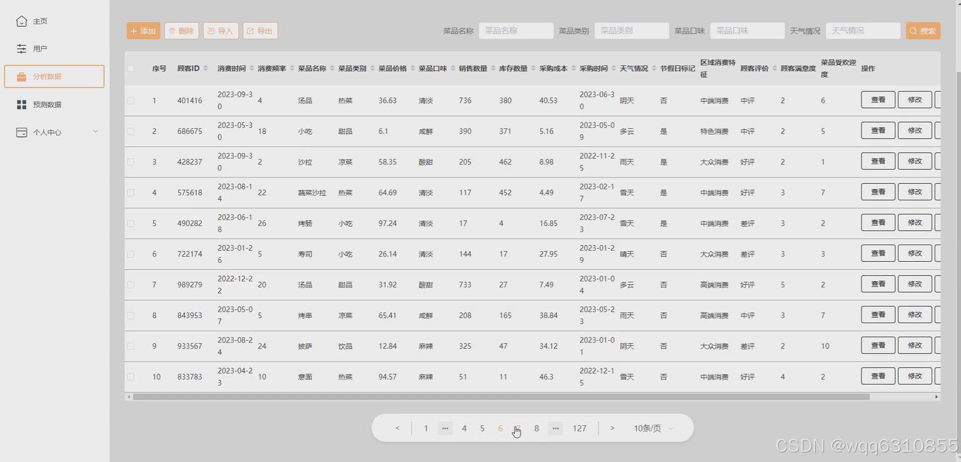The height and width of the screenshot is (462, 961).
Task: Click the card icon beside 个人中心
Action: 22,133
